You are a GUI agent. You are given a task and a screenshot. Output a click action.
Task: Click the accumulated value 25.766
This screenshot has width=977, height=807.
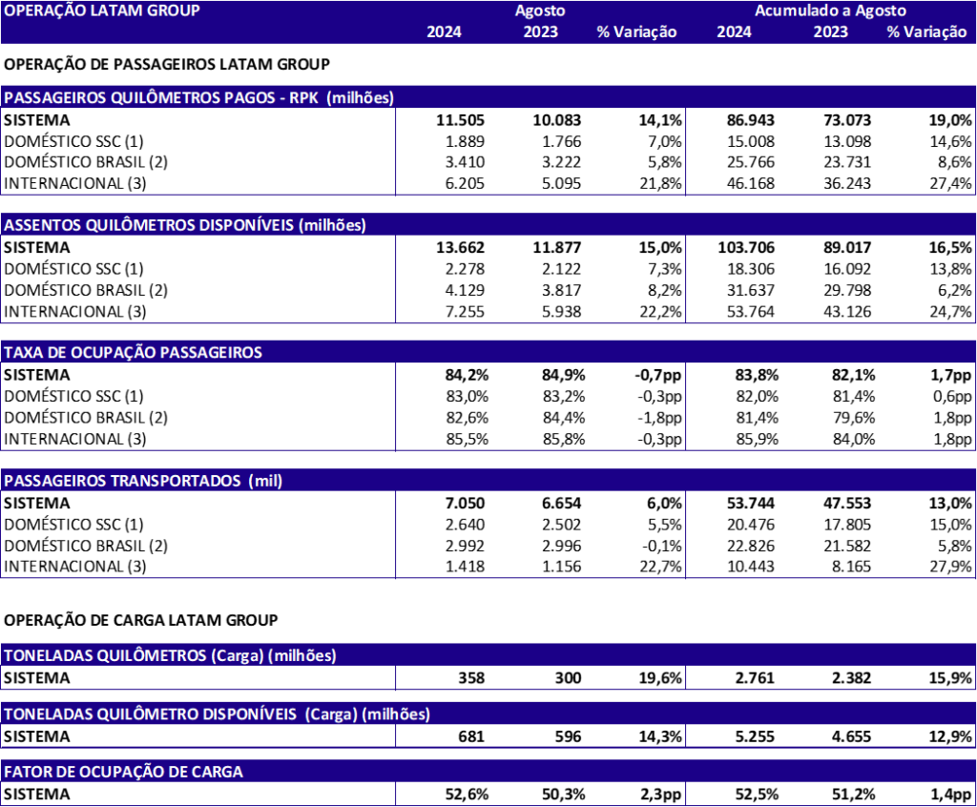click(750, 162)
